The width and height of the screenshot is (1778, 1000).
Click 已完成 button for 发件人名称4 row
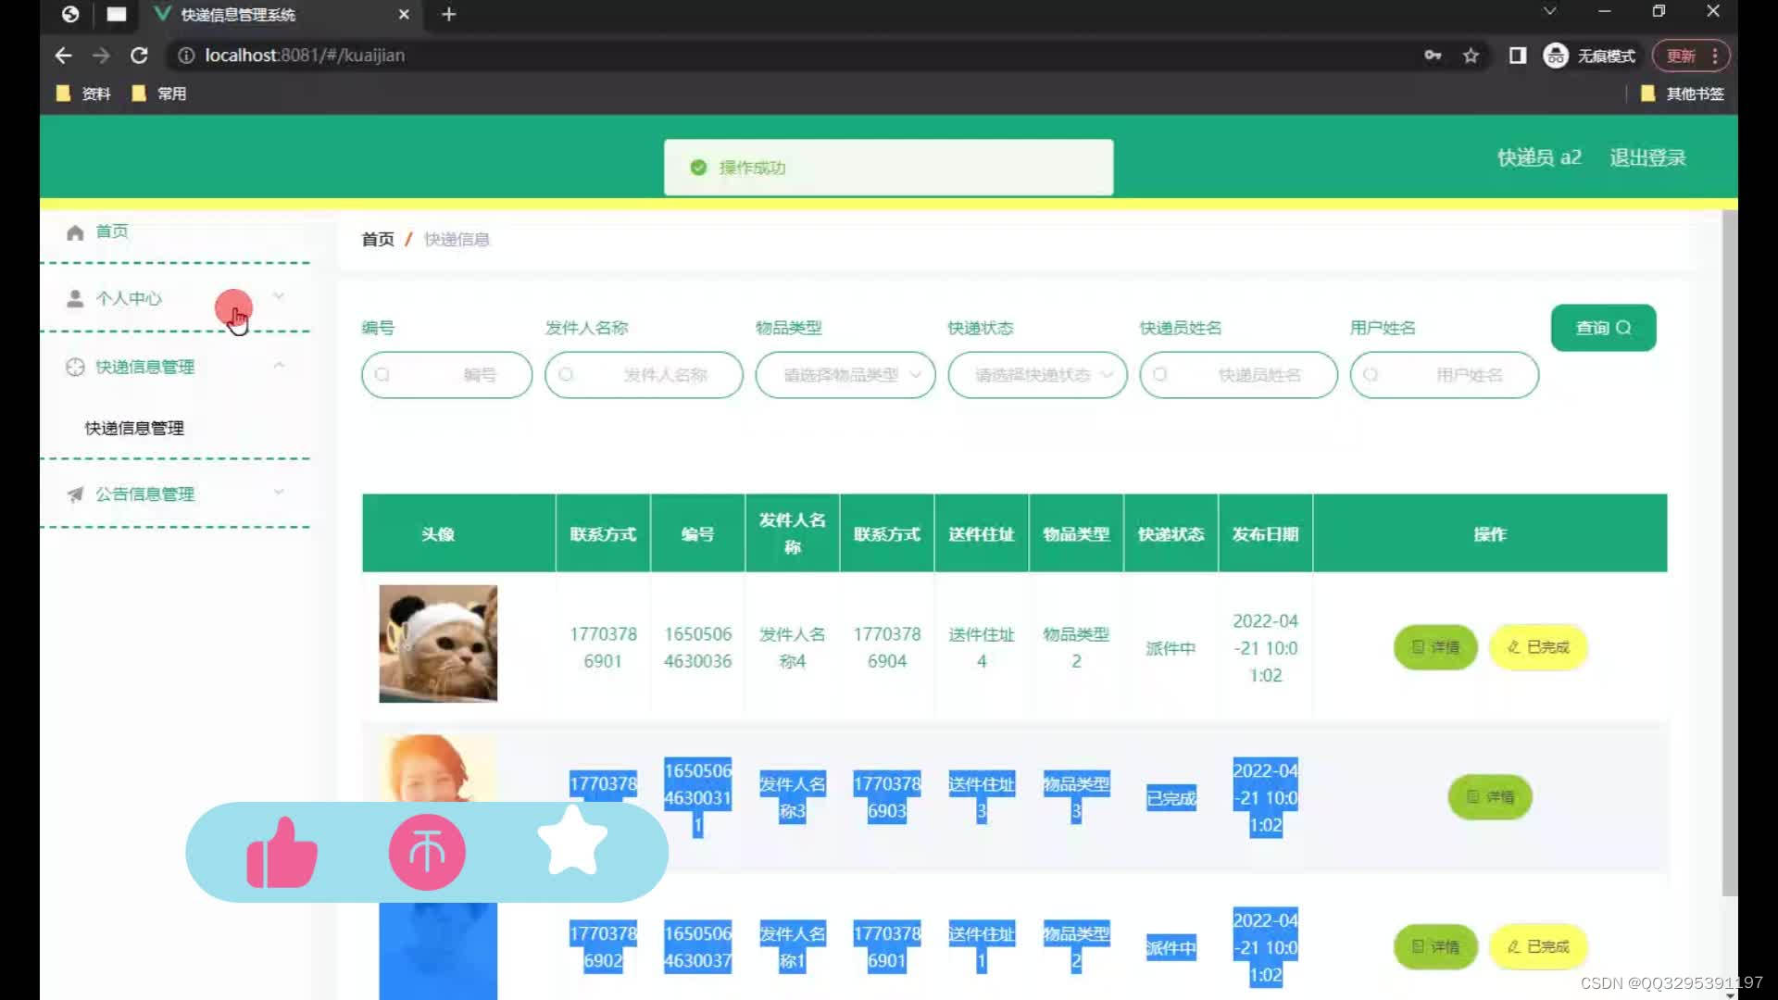point(1538,647)
